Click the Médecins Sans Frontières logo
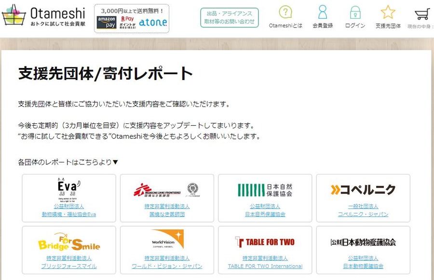Screen dimensions: 434x280 [167, 190]
